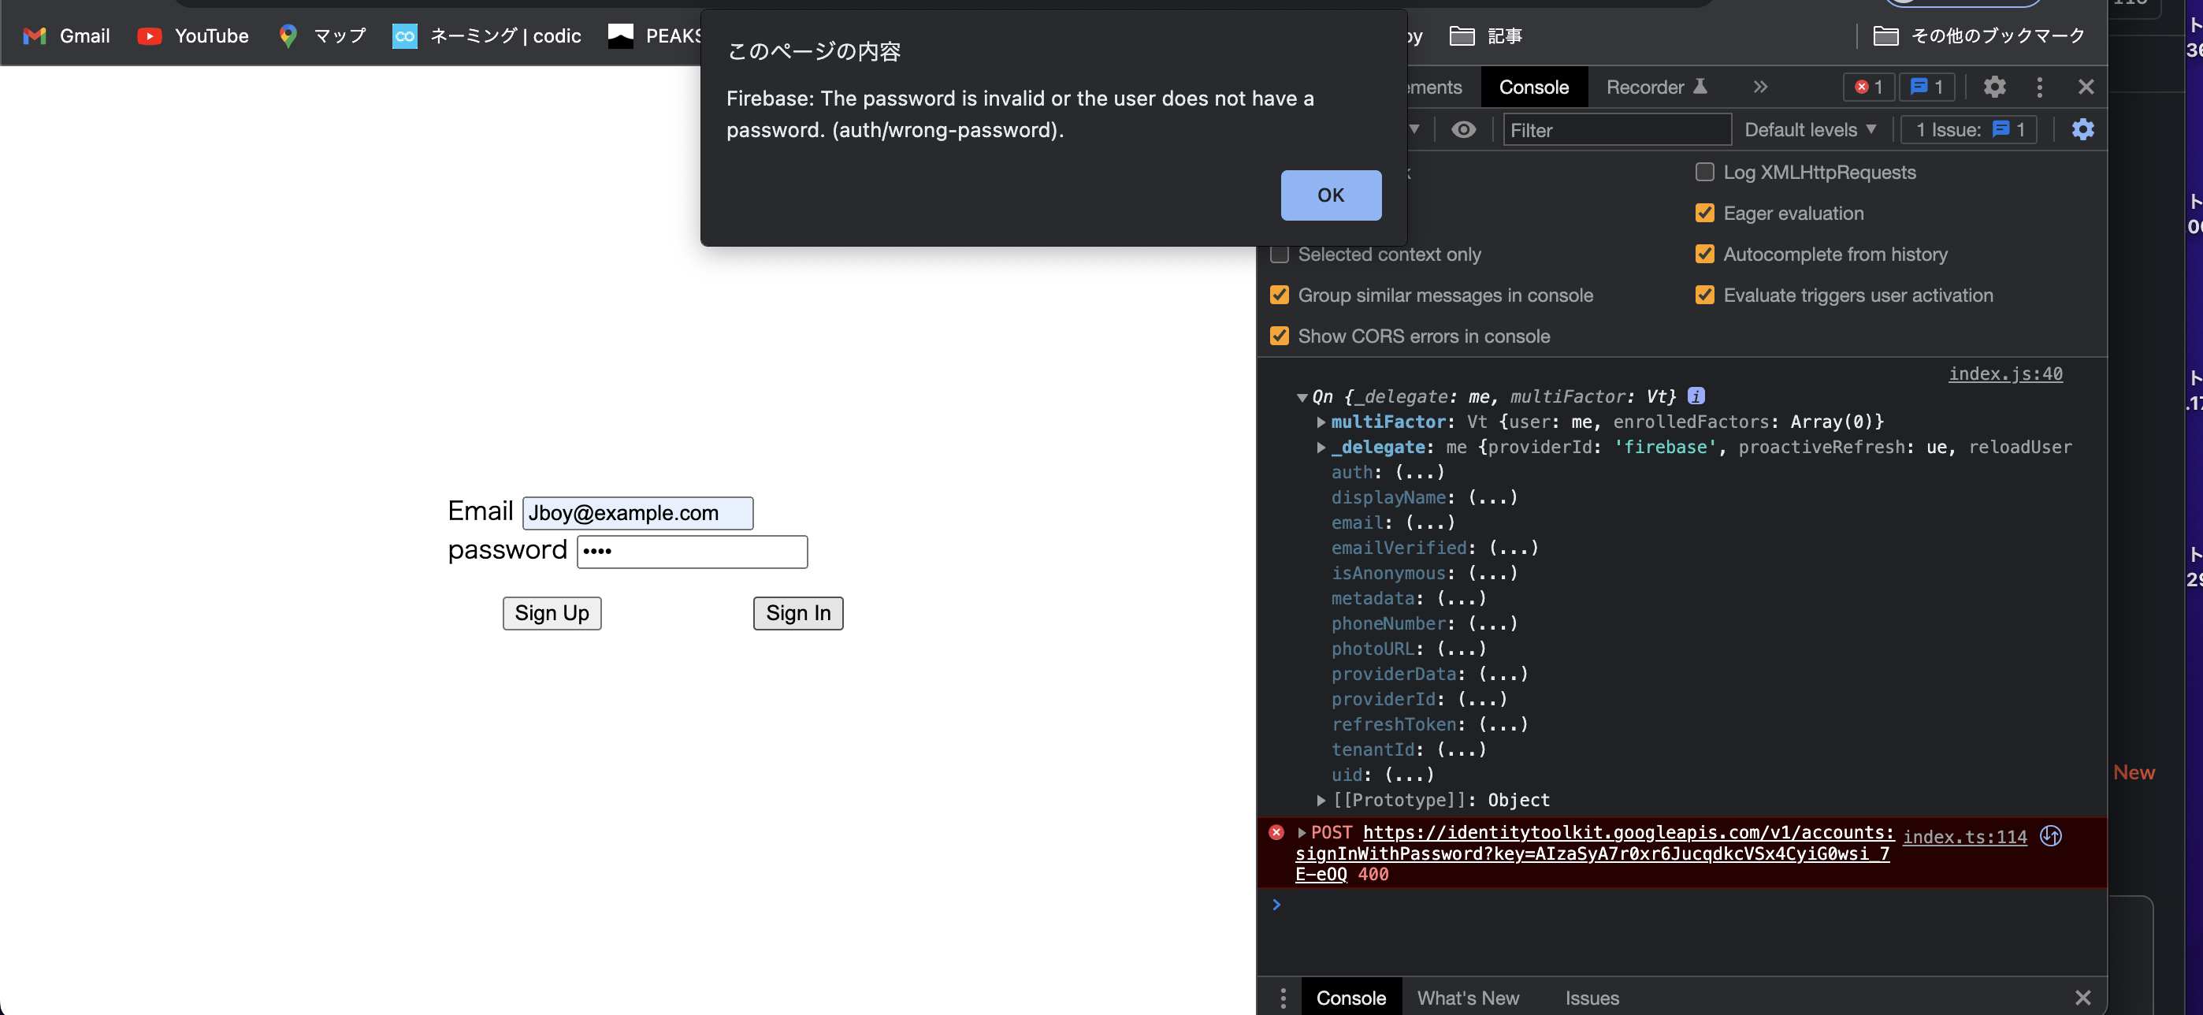The width and height of the screenshot is (2203, 1015).
Task: Open the console drawer three-dot menu
Action: pos(1282,997)
